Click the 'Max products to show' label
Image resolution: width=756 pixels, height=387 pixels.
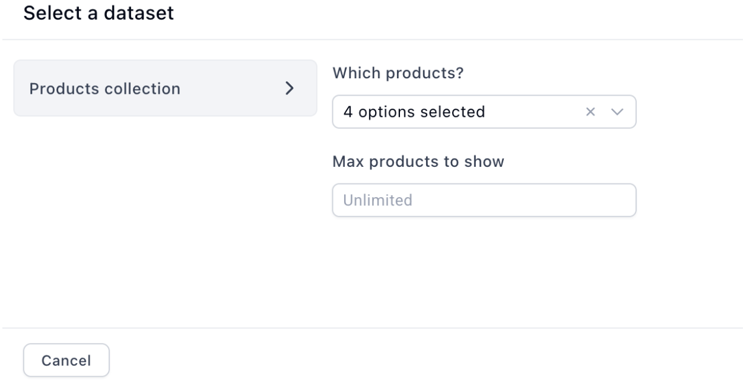418,161
